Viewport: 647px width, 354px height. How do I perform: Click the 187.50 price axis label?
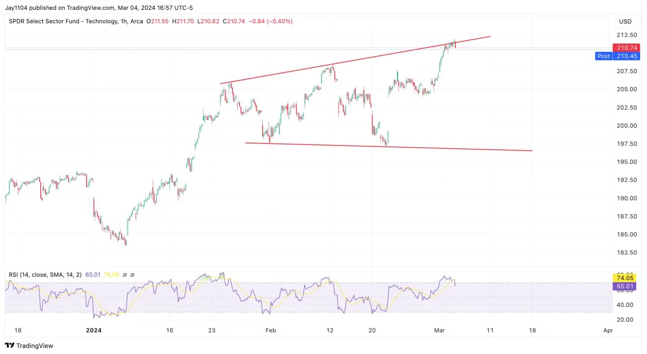pyautogui.click(x=626, y=216)
